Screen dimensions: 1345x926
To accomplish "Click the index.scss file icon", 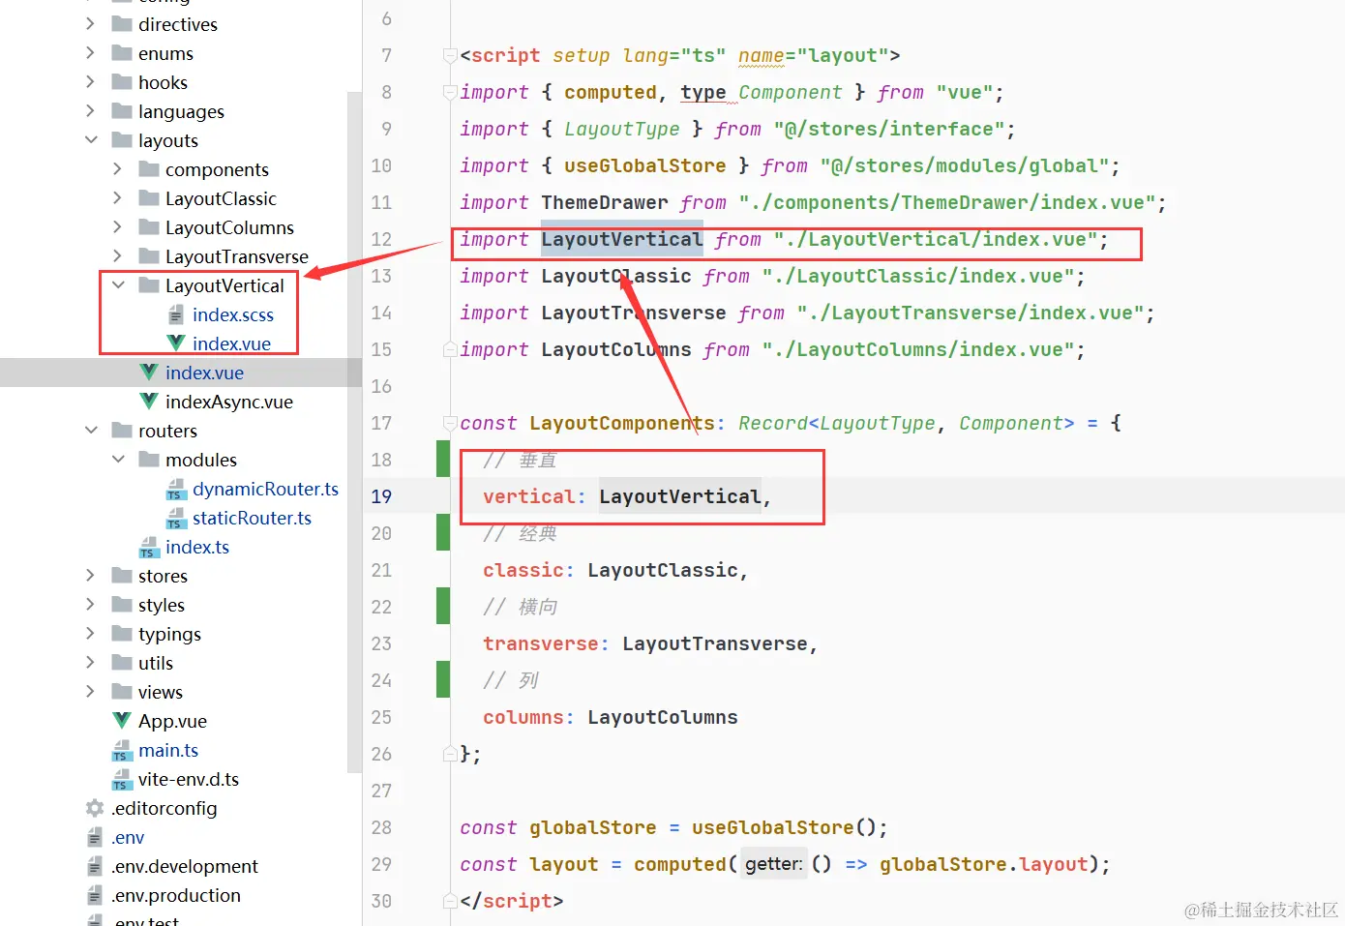I will [176, 314].
